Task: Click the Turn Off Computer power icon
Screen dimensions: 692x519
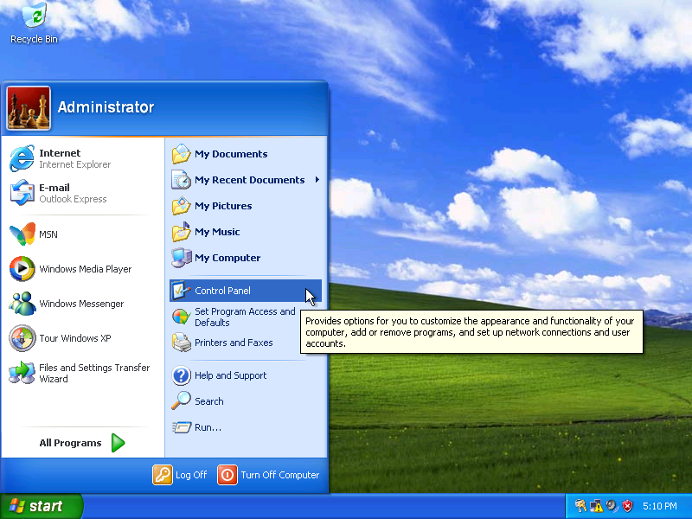Action: pyautogui.click(x=227, y=475)
